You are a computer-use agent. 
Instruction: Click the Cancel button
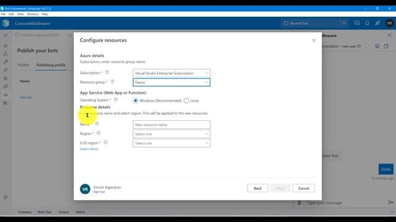tap(304, 188)
